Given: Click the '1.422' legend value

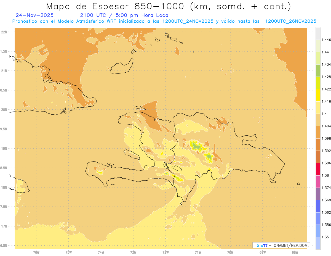Looking at the screenshot, I should 326,89.
